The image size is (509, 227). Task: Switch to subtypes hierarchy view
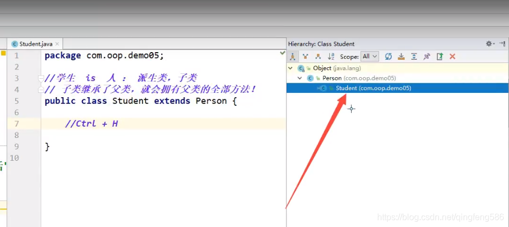(318, 56)
